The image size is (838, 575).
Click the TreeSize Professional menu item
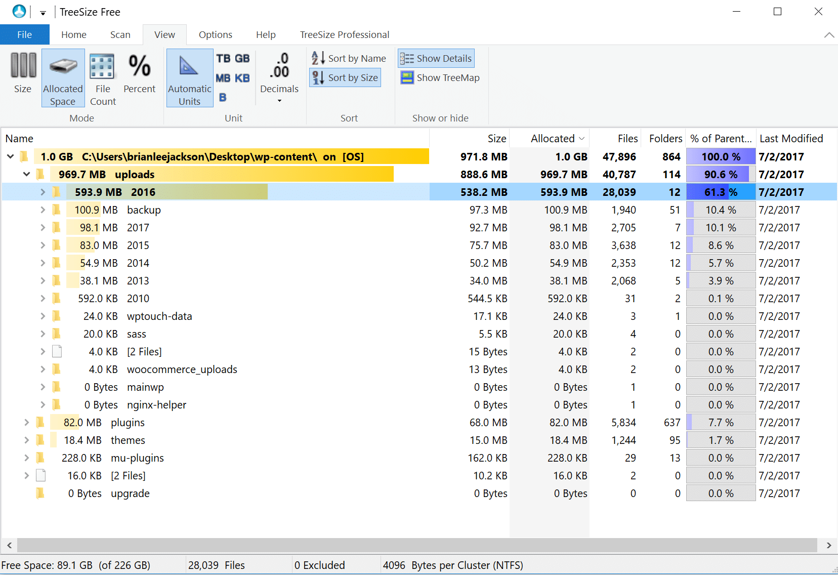(x=344, y=34)
